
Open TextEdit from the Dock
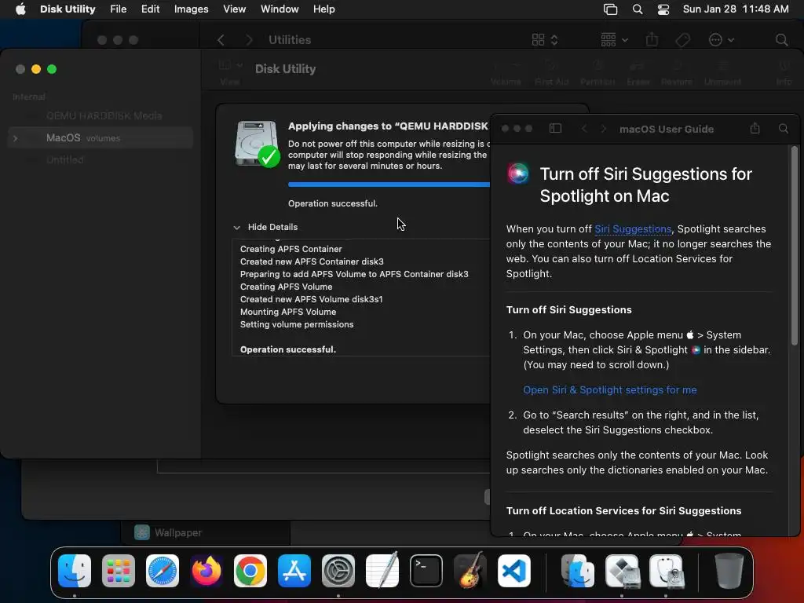point(382,570)
